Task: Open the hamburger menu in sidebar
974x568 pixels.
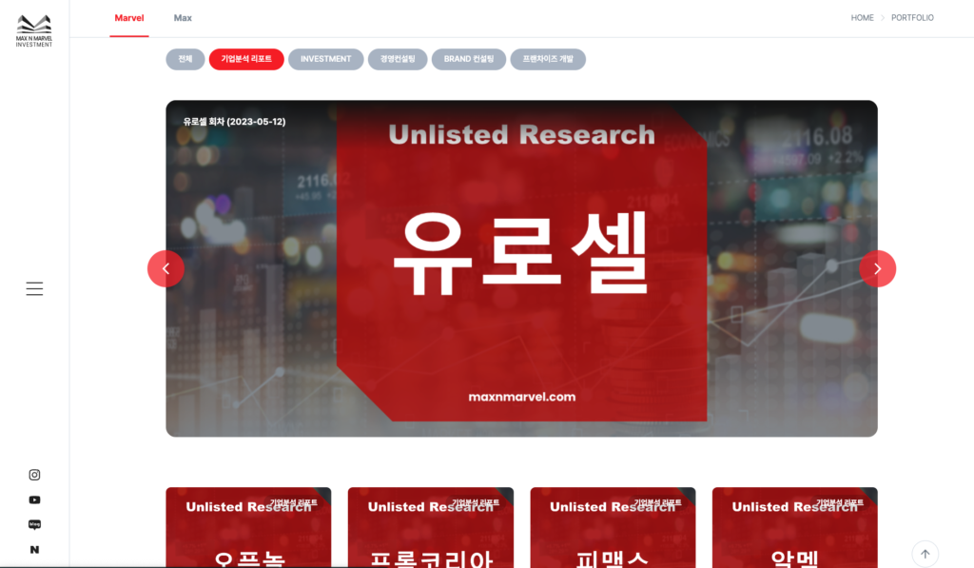Action: coord(34,288)
